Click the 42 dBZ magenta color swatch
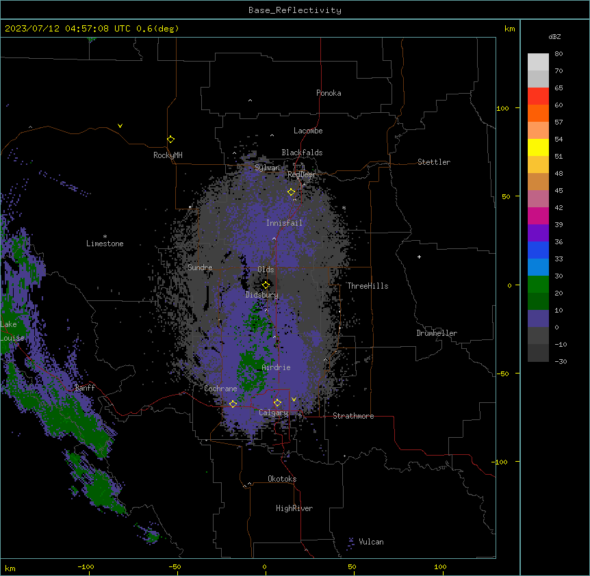This screenshot has height=576, width=590. pos(538,215)
